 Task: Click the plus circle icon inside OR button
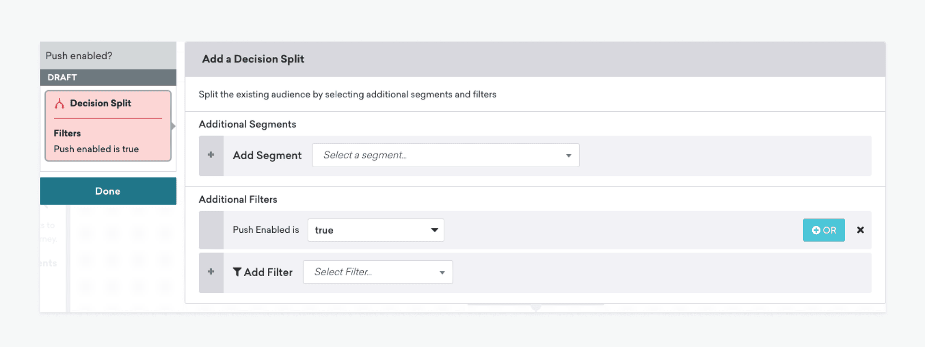pos(816,230)
